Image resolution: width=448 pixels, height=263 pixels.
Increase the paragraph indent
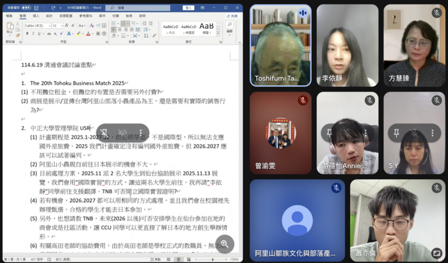pos(150,24)
